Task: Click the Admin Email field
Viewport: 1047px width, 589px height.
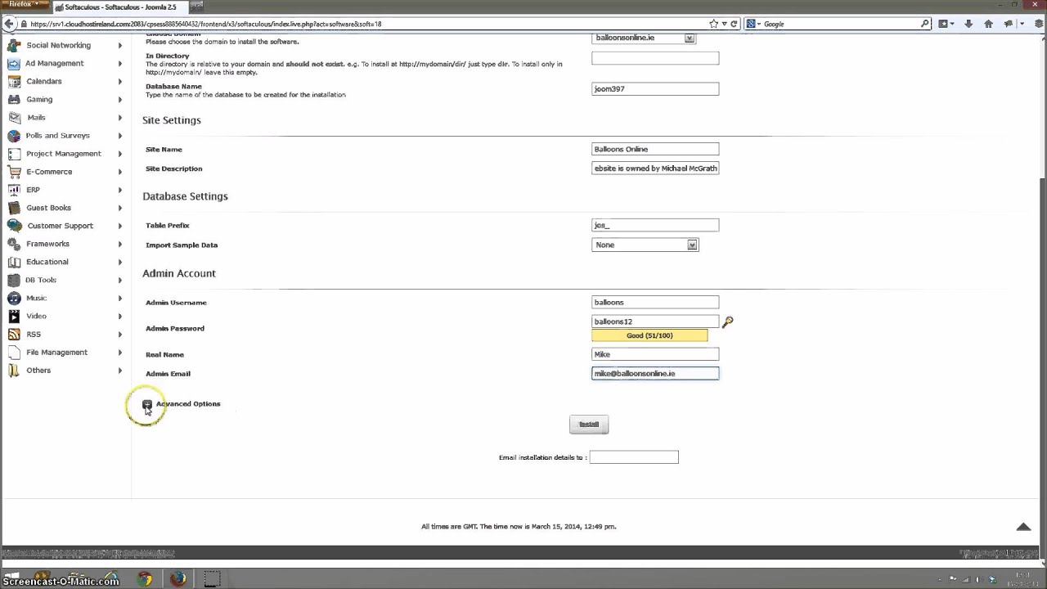Action: pos(655,374)
